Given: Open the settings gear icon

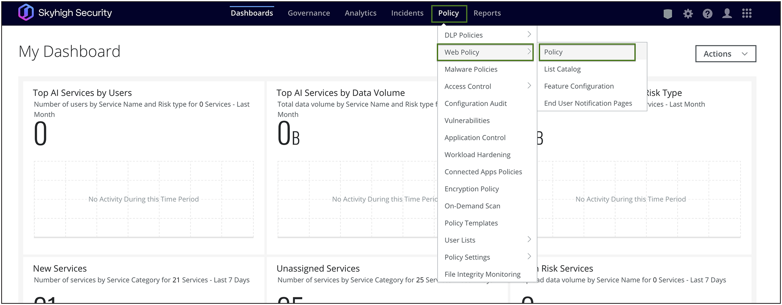Looking at the screenshot, I should [688, 14].
